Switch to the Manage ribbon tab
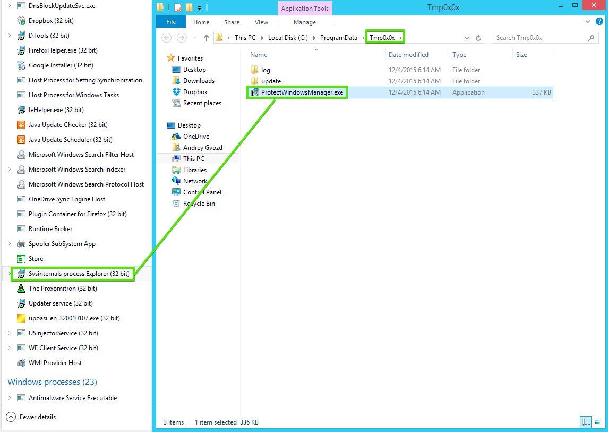Screen dimensions: 608x432 click(304, 22)
